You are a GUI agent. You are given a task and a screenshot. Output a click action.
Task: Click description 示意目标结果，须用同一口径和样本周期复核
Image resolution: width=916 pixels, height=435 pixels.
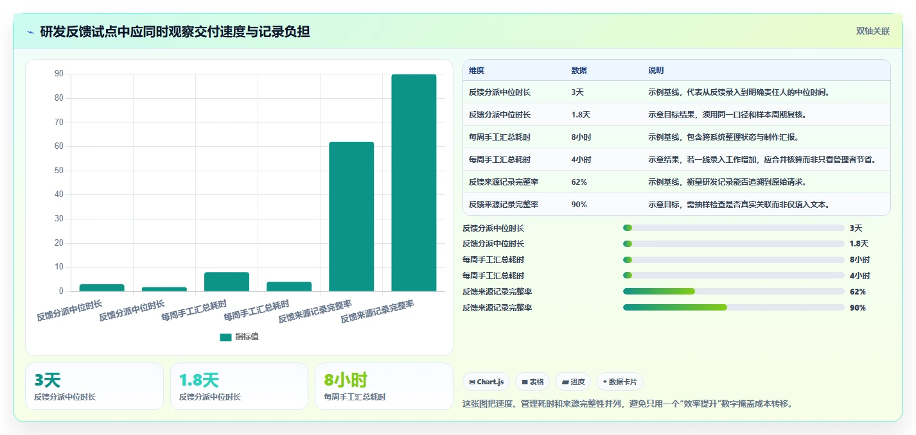click(727, 115)
